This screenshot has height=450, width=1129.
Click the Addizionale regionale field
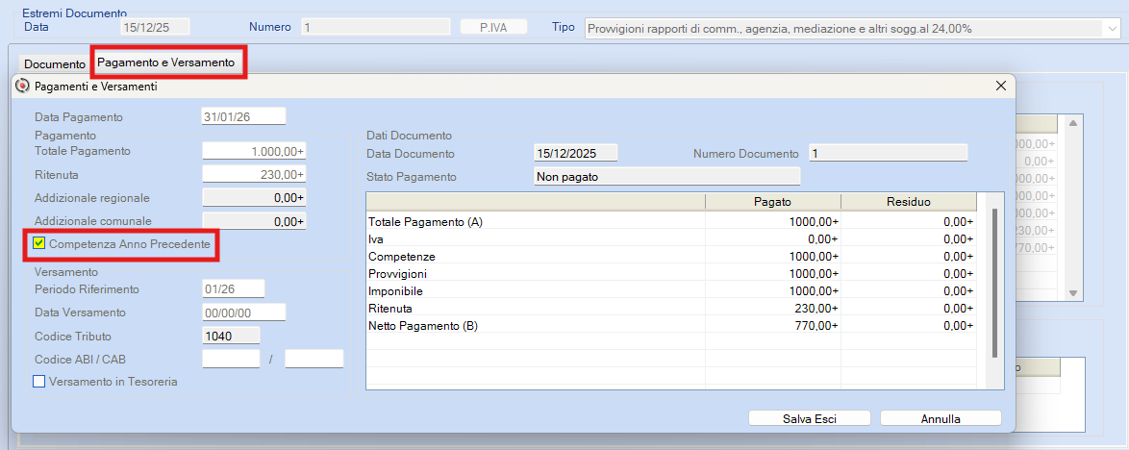pos(255,197)
